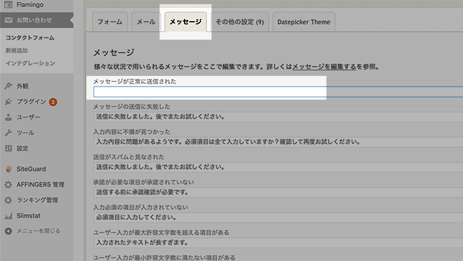The width and height of the screenshot is (463, 261).
Task: Click the プラグイン plug icon
Action: 8,102
